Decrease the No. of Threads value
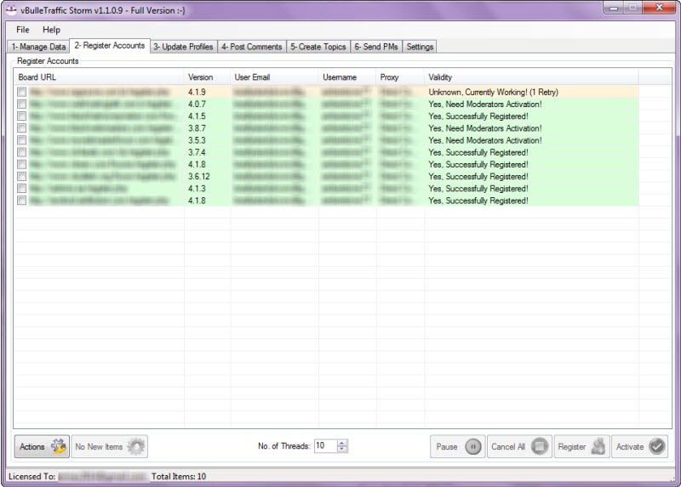 (342, 450)
